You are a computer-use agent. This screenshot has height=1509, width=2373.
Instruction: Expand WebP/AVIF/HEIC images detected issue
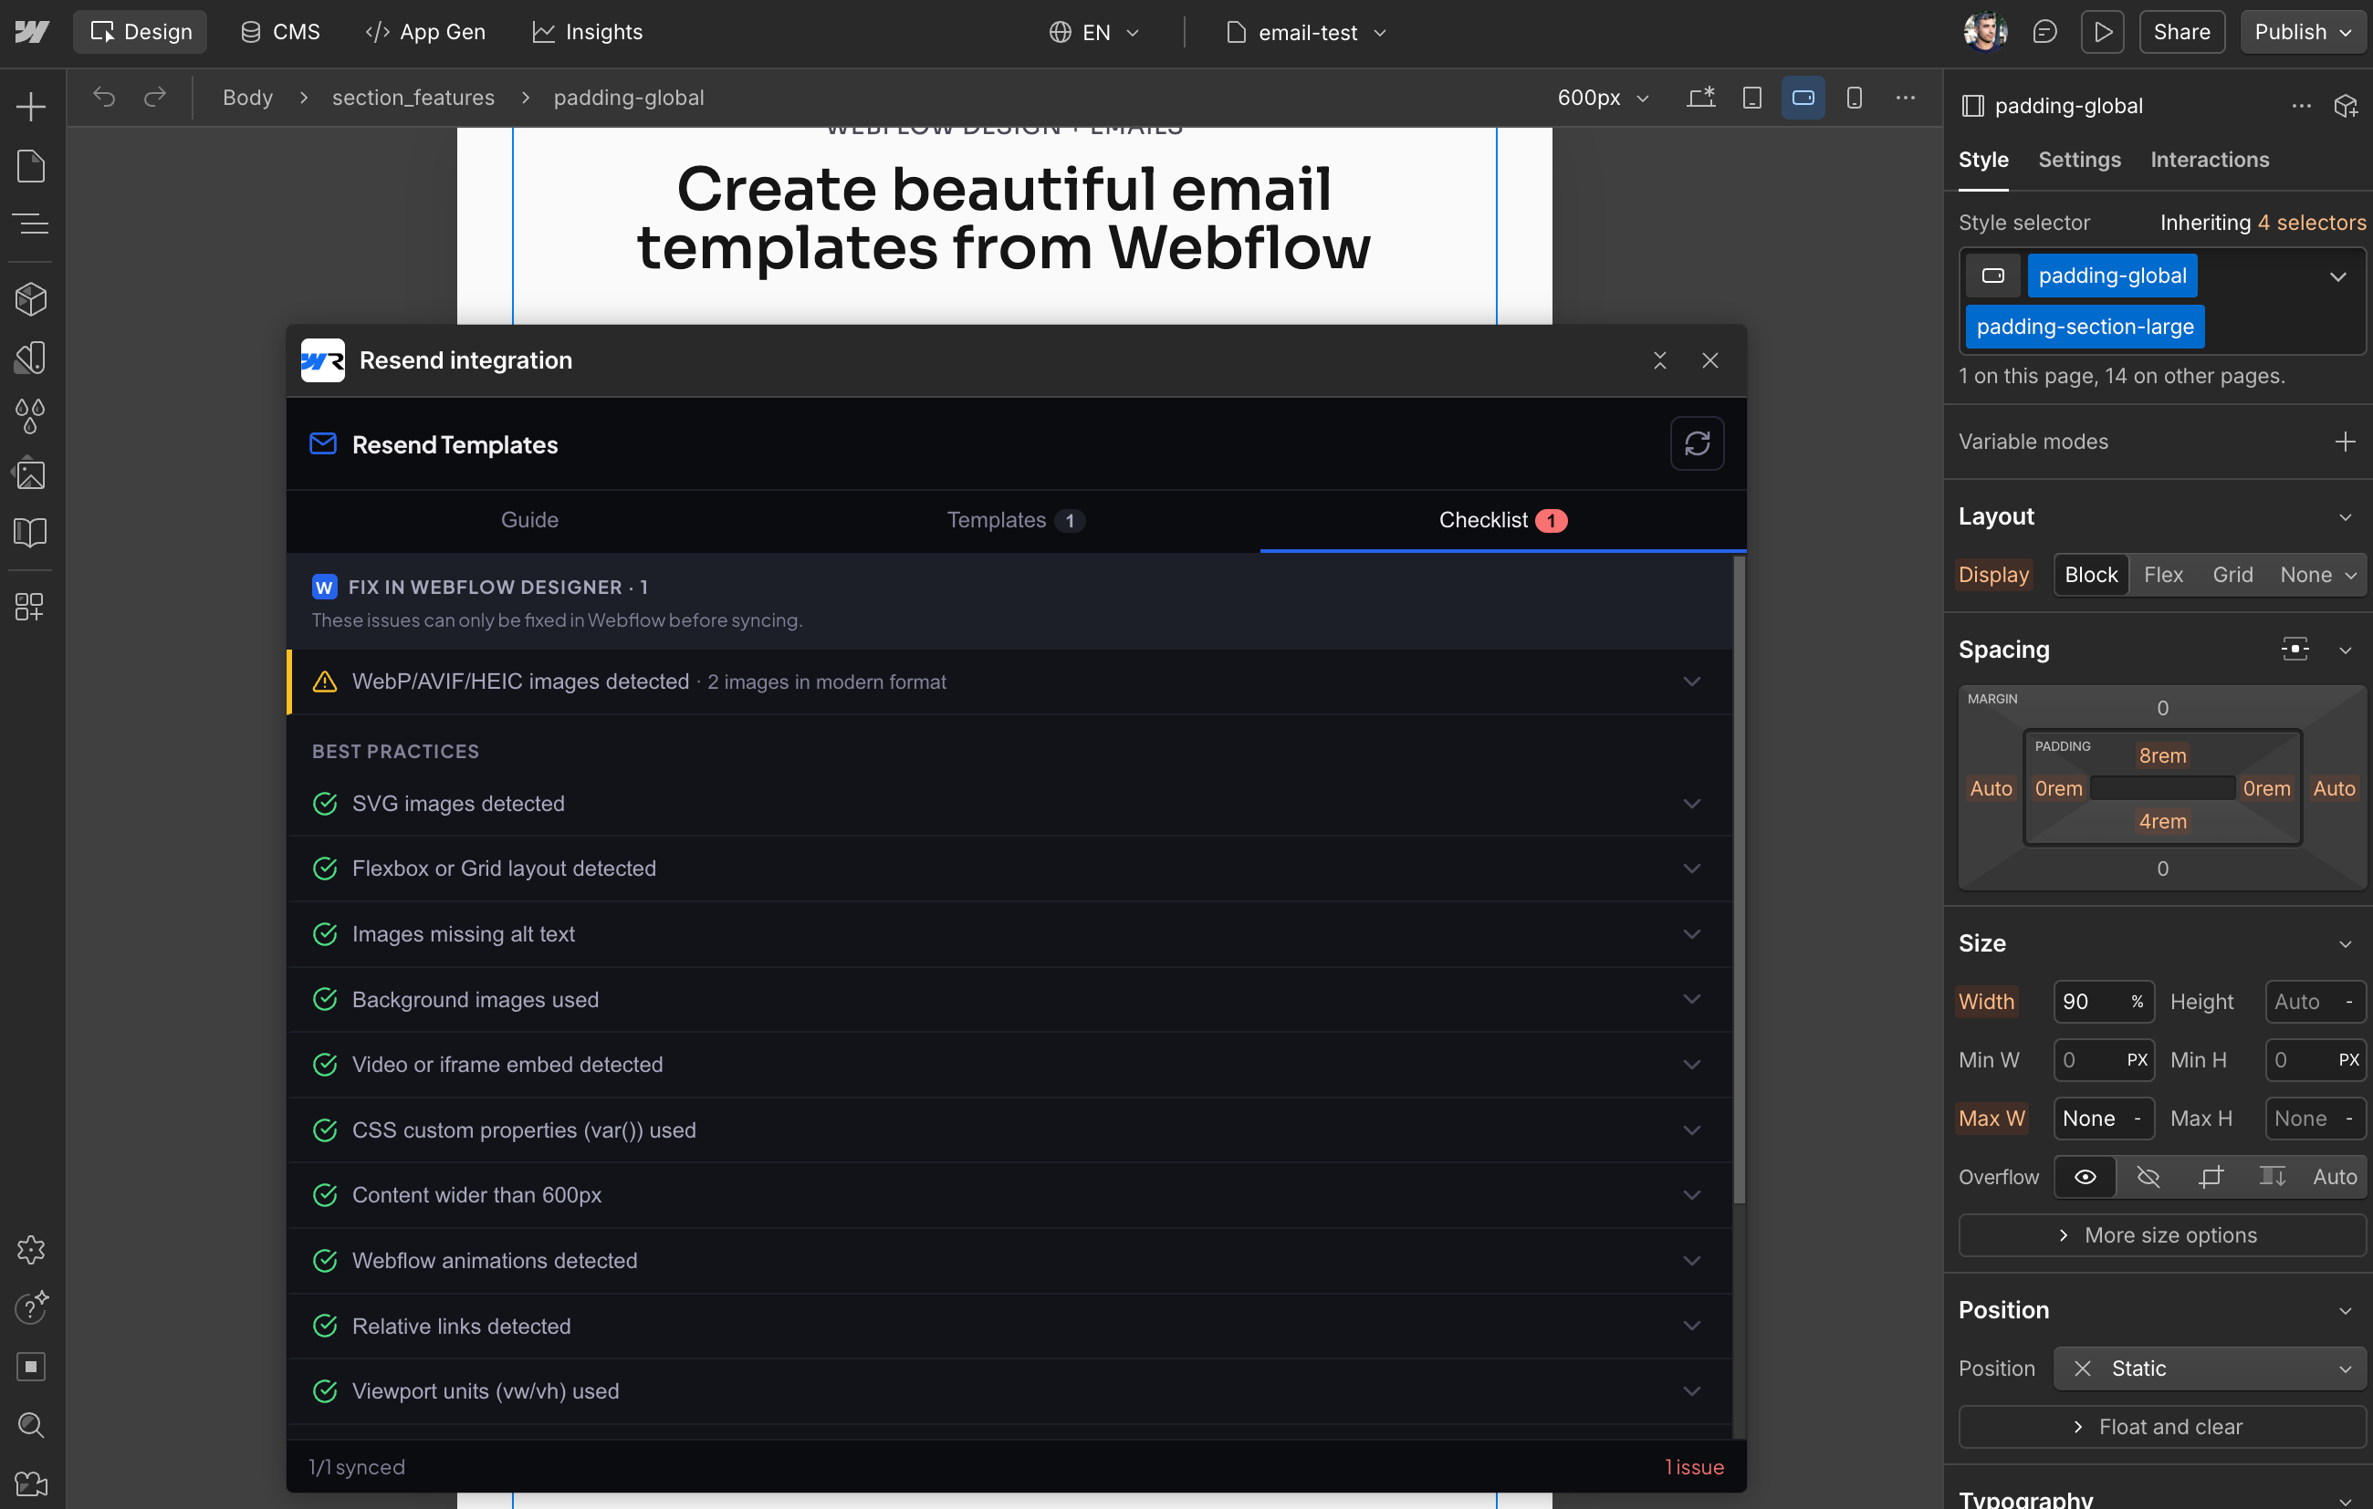pyautogui.click(x=1009, y=682)
